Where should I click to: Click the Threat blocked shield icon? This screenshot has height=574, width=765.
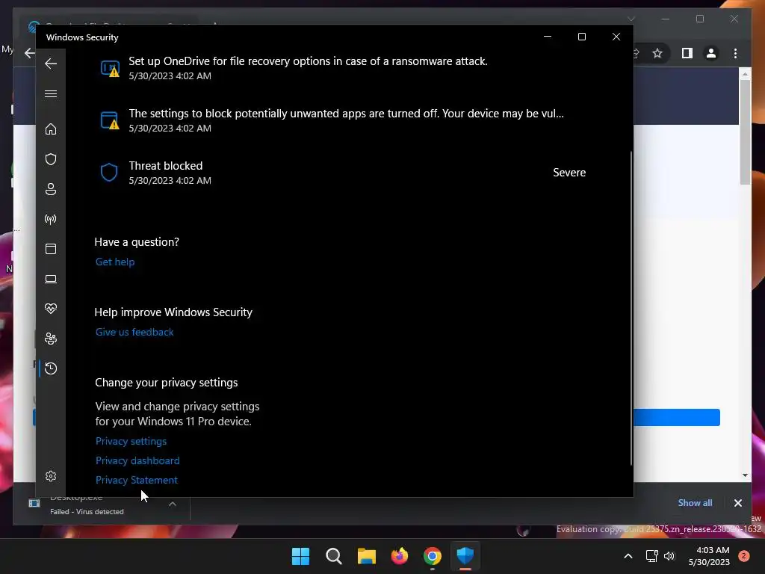point(109,173)
